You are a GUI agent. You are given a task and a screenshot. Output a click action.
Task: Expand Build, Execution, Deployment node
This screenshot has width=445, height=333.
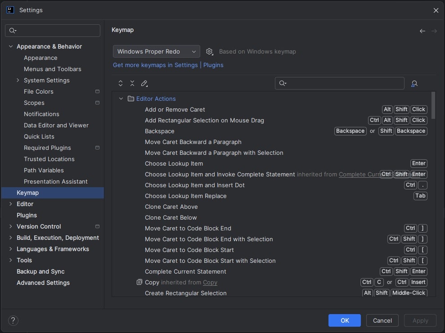point(11,238)
